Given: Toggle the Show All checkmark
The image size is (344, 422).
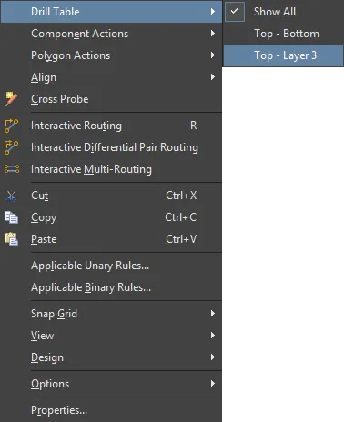Looking at the screenshot, I should pos(235,12).
